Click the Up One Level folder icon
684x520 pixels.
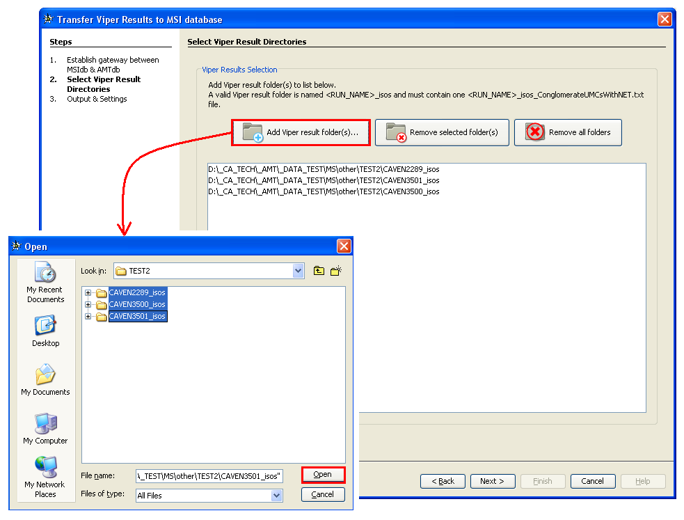point(319,271)
